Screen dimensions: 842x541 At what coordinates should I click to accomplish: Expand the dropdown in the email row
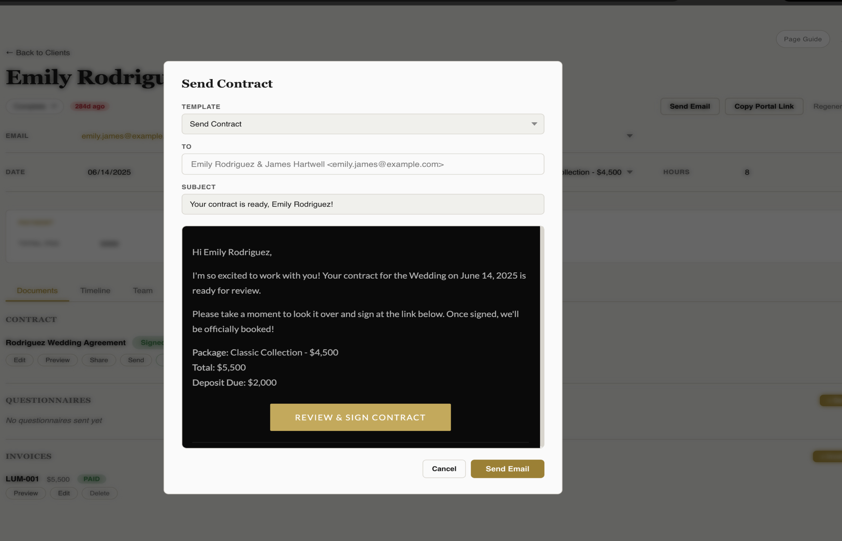(x=629, y=136)
